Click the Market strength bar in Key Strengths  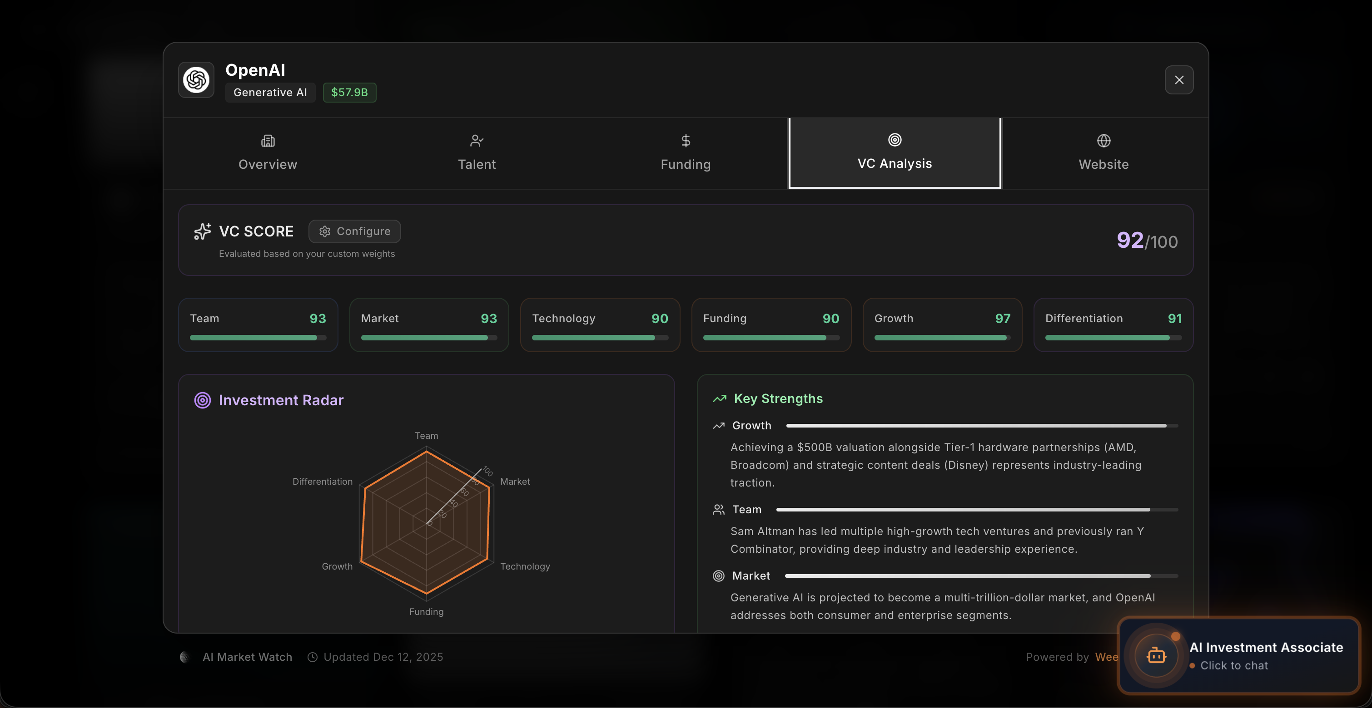pyautogui.click(x=982, y=576)
